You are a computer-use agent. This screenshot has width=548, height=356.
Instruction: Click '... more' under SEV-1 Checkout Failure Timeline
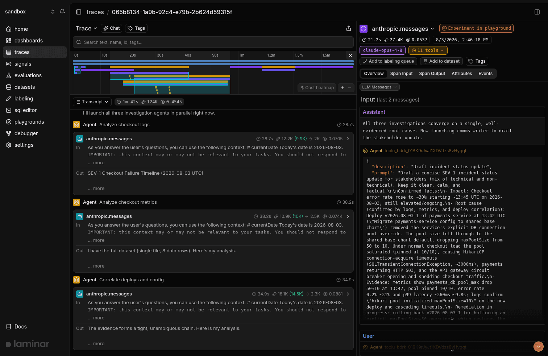click(96, 189)
